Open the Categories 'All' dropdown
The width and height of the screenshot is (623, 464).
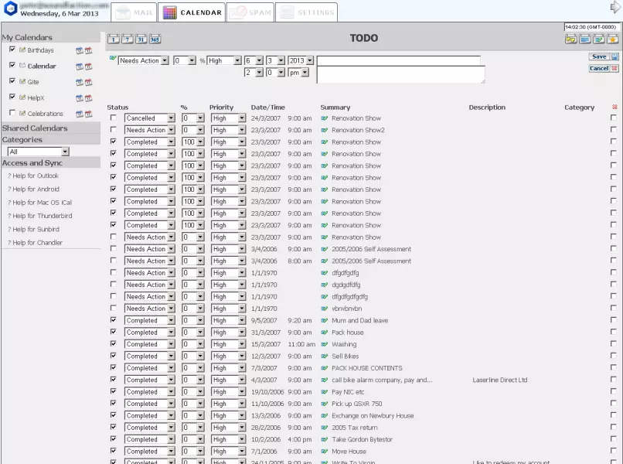(65, 152)
